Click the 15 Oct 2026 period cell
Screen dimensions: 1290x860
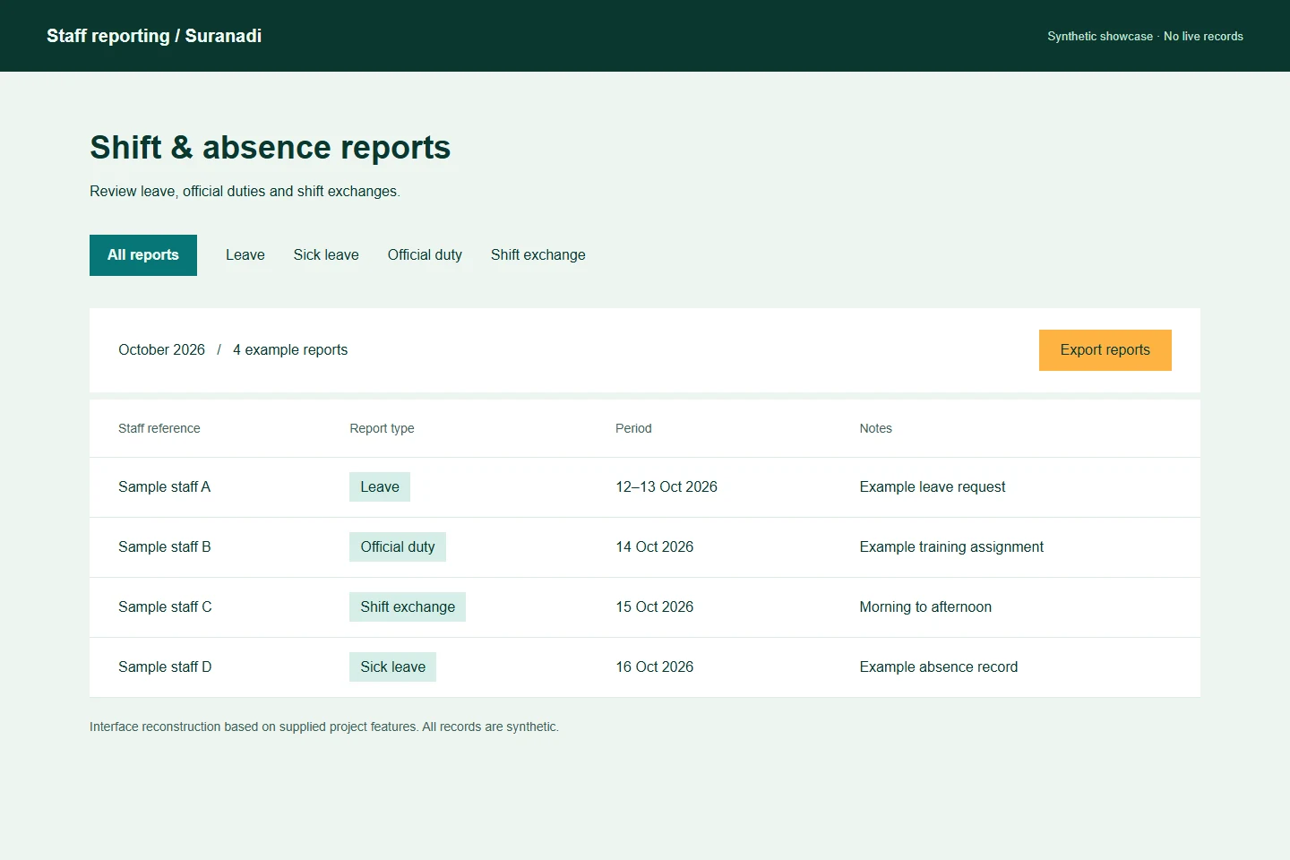point(655,607)
